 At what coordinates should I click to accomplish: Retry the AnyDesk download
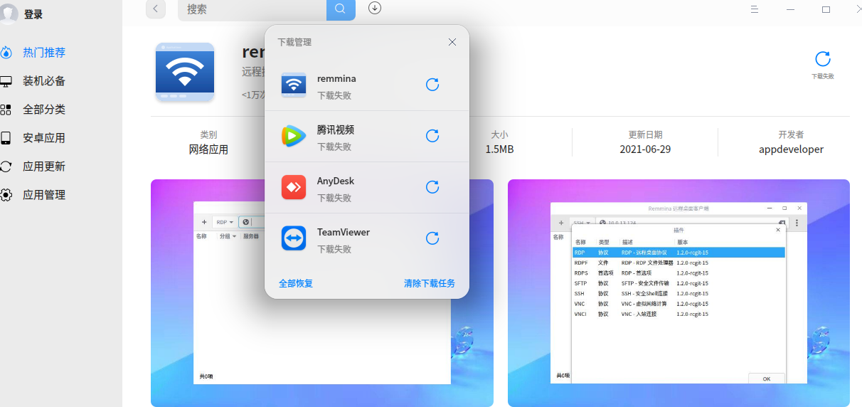coord(432,187)
